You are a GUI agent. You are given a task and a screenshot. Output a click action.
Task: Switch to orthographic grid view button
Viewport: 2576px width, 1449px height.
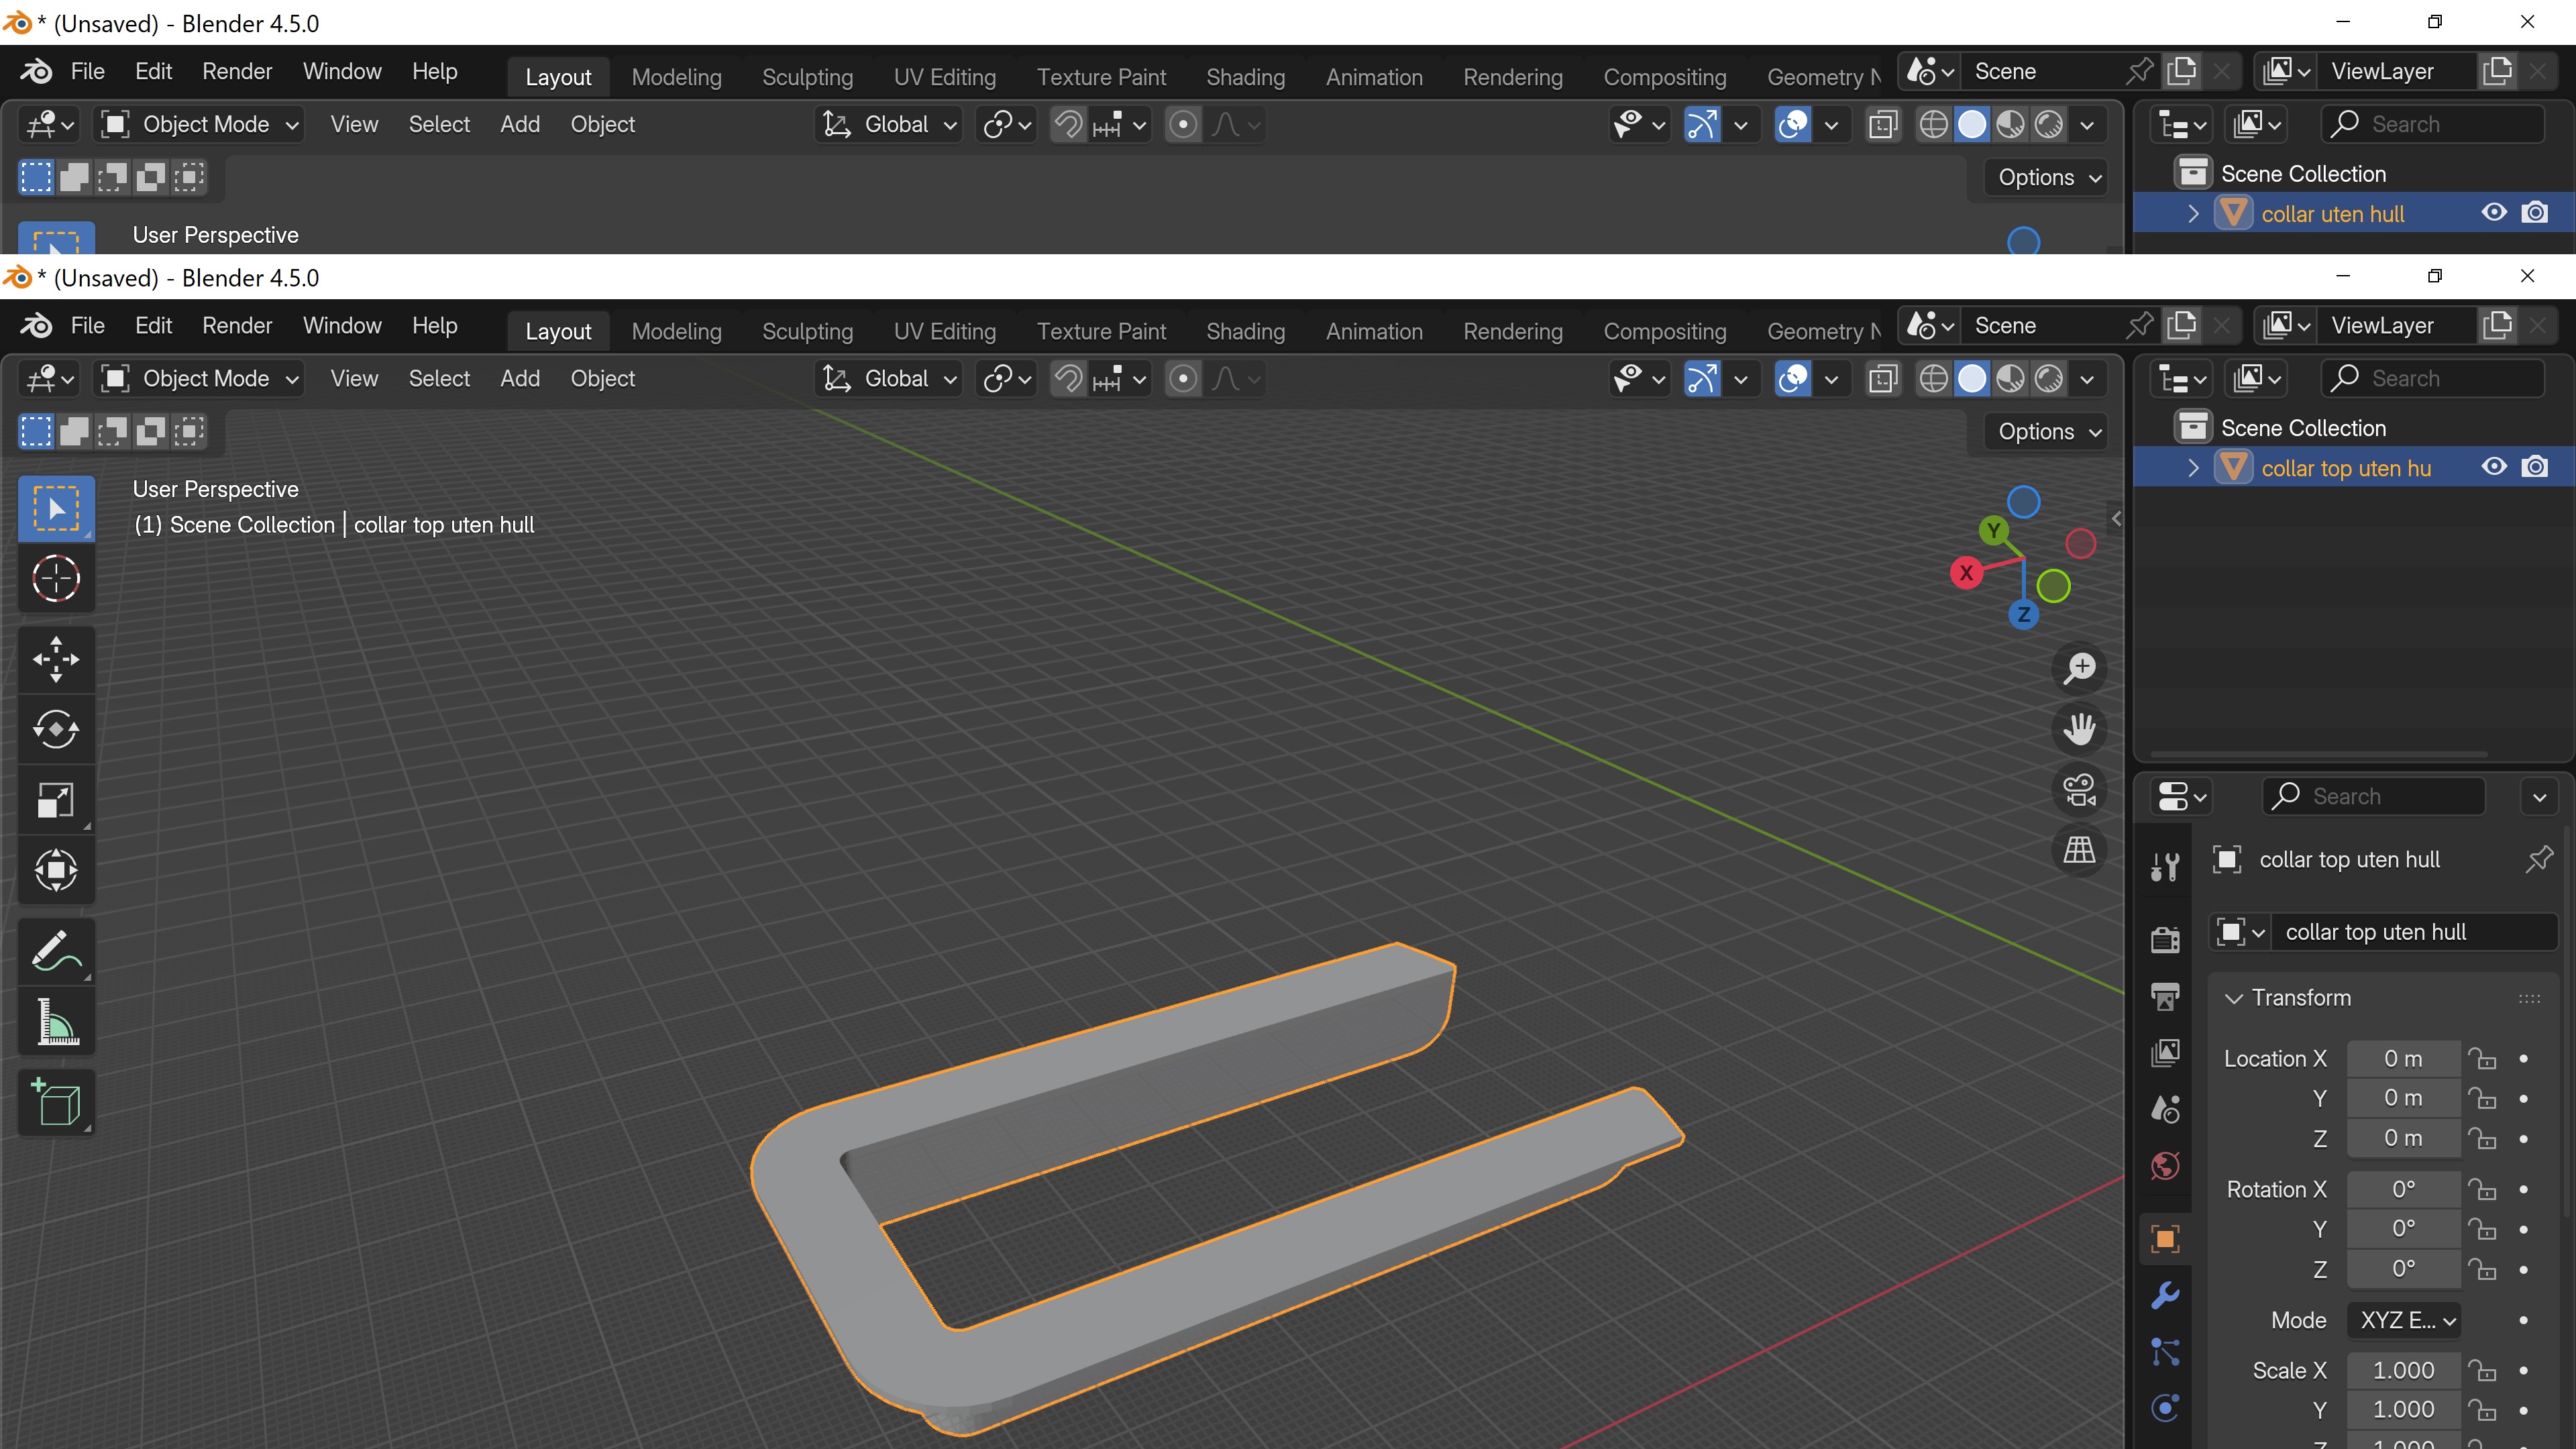2080,850
